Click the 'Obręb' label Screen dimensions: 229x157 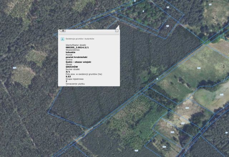coord(69,64)
